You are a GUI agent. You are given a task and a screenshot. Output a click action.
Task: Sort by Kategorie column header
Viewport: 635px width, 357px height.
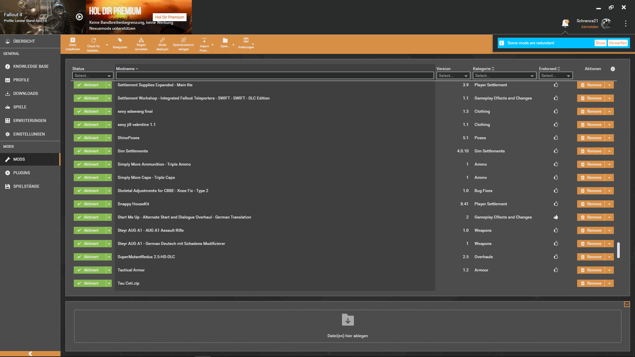click(x=484, y=69)
